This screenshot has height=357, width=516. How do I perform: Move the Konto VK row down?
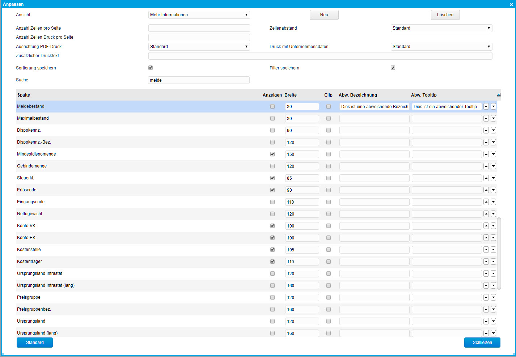coord(493,226)
